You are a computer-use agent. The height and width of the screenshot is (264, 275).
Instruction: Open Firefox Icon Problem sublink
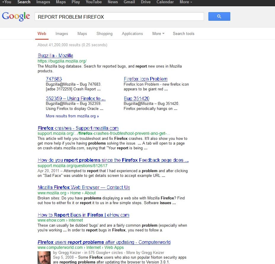145,79
